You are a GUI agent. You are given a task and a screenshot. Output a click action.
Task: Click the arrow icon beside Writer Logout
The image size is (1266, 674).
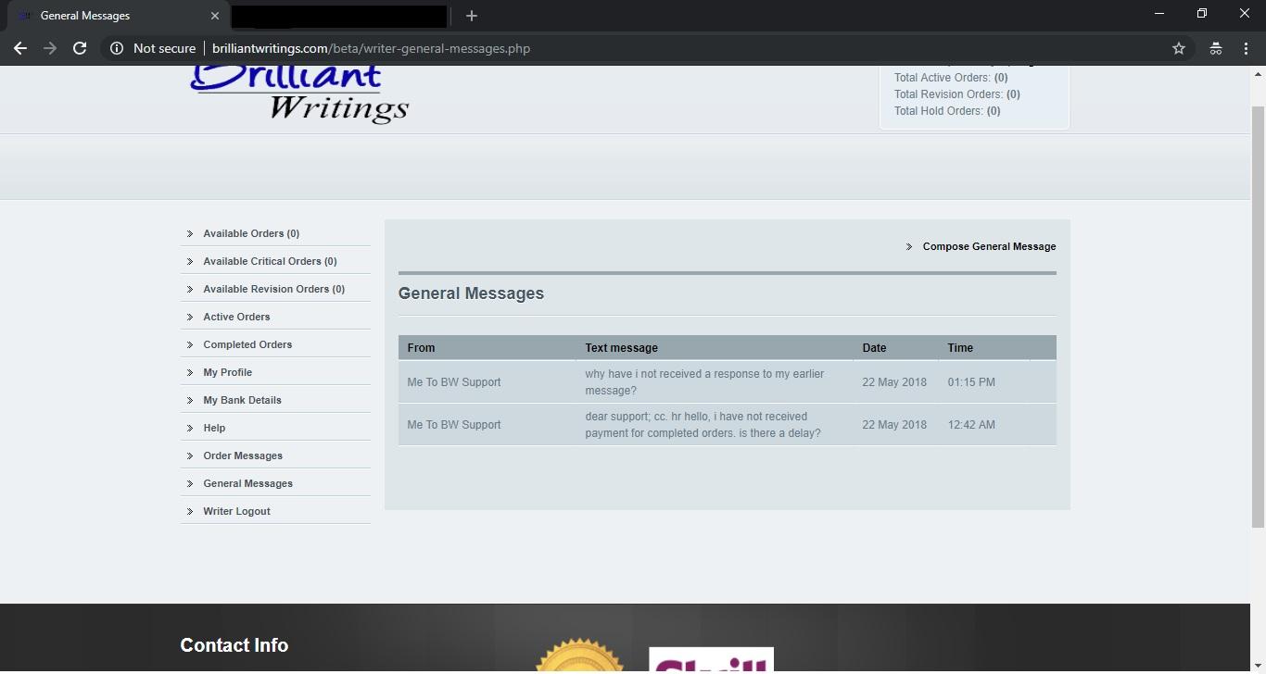click(x=190, y=511)
